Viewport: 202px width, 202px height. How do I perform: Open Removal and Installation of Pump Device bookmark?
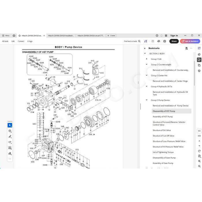pyautogui.click(x=171, y=106)
